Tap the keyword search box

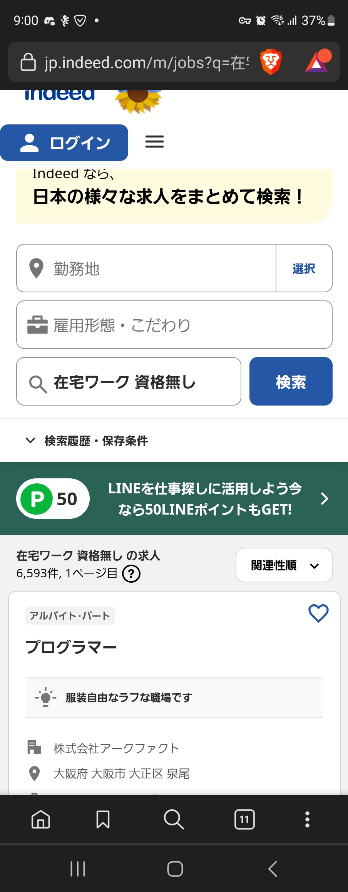[129, 382]
